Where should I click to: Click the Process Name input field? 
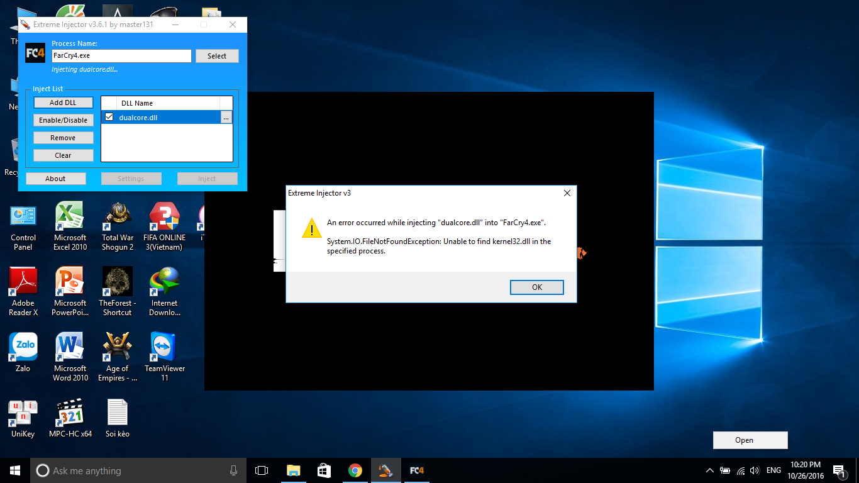click(121, 56)
